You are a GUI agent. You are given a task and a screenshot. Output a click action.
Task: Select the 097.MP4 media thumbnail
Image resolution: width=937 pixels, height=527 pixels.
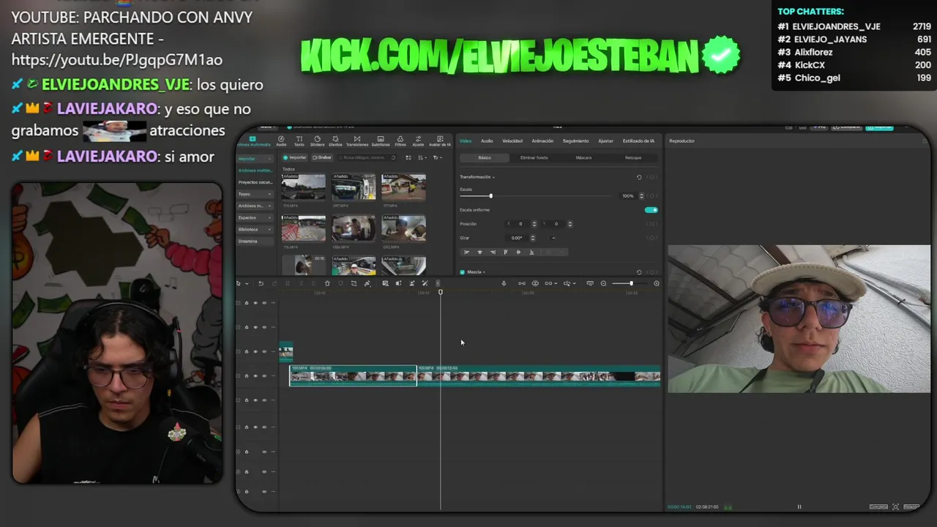(x=354, y=187)
